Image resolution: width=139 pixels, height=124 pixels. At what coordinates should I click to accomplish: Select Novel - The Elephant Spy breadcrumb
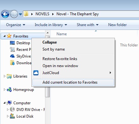(77, 14)
